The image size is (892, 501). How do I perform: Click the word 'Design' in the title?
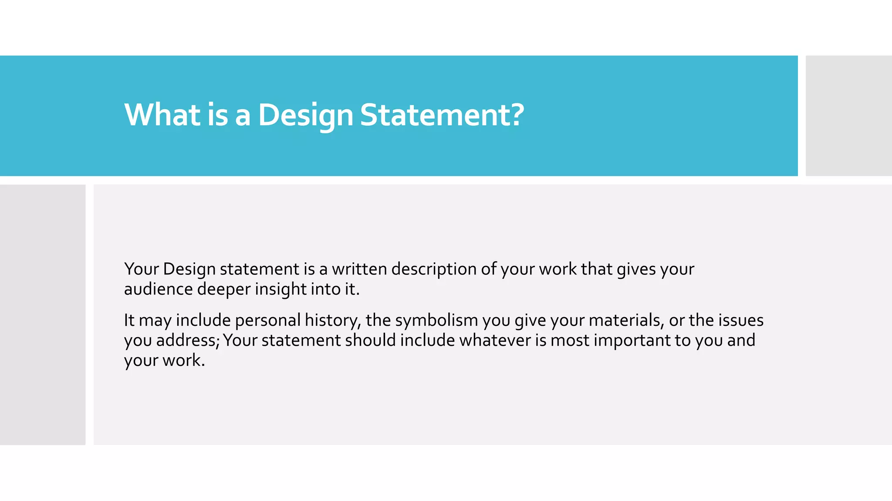[x=305, y=116]
